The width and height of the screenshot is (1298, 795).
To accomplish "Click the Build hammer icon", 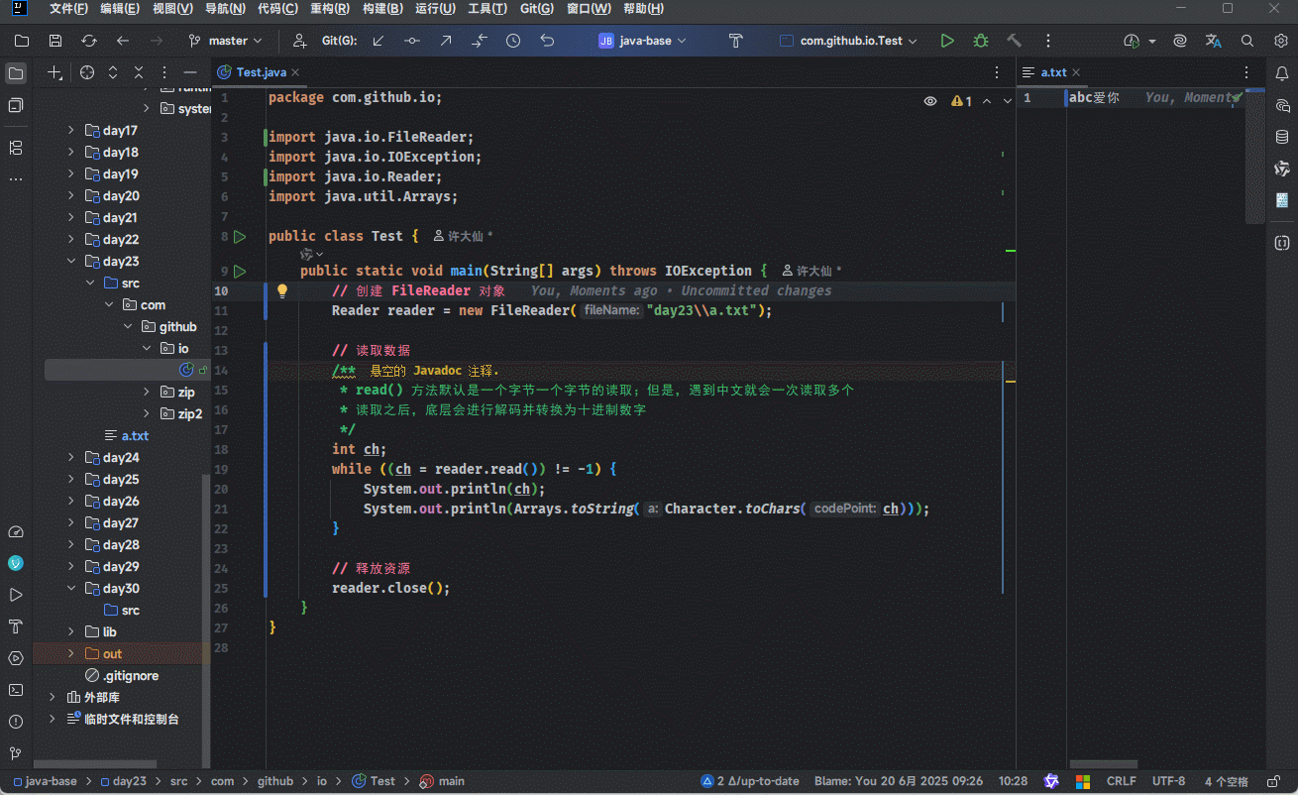I will [x=1014, y=41].
